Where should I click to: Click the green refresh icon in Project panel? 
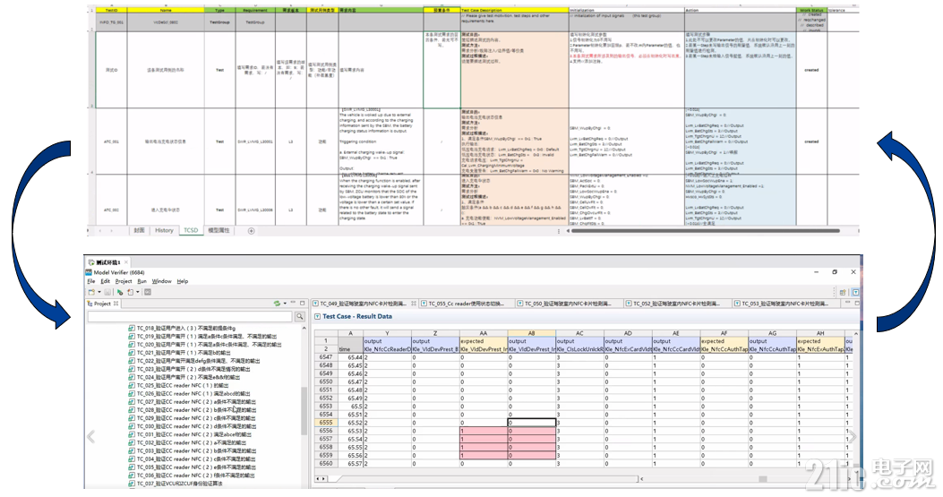(x=277, y=304)
